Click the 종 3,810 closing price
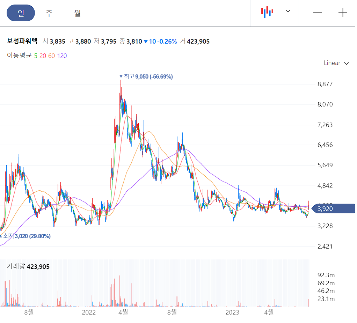This screenshot has height=323, width=357. tap(130, 42)
